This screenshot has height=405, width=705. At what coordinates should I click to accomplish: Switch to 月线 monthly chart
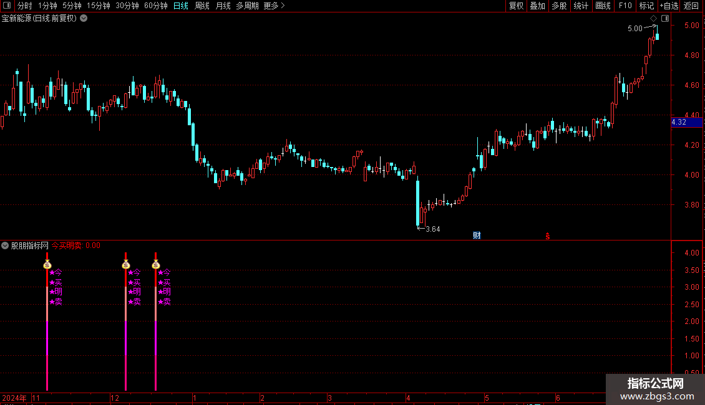tap(223, 6)
